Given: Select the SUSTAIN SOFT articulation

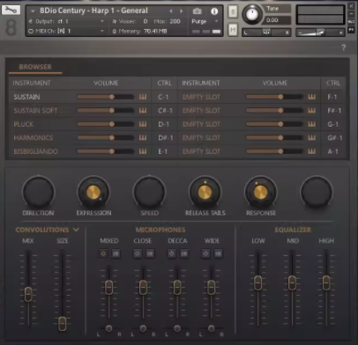Looking at the screenshot, I should coord(35,111).
